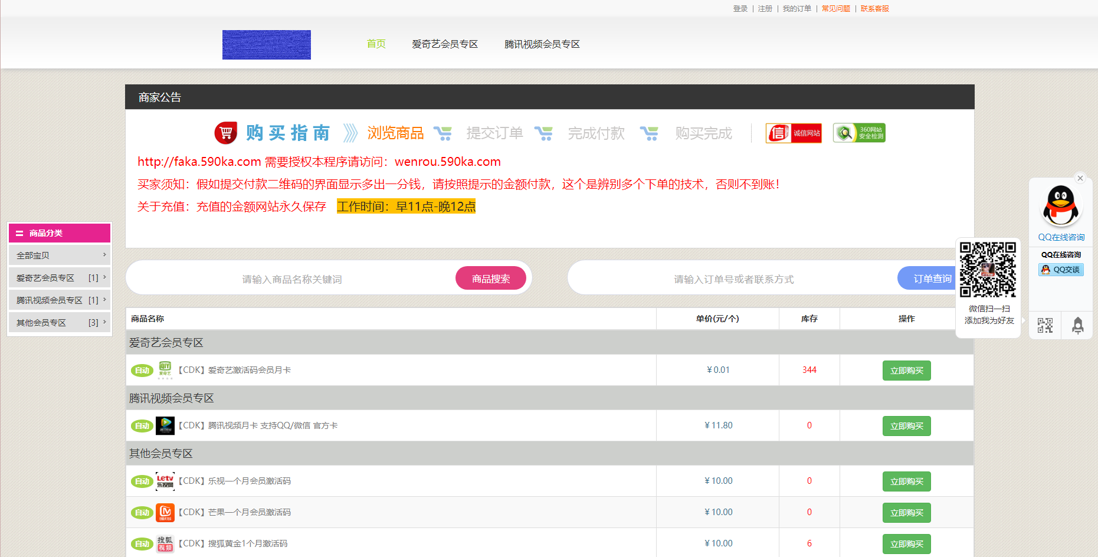
Task: Expand the 腾讯视频会员专区 sidebar category
Action: [x=60, y=300]
